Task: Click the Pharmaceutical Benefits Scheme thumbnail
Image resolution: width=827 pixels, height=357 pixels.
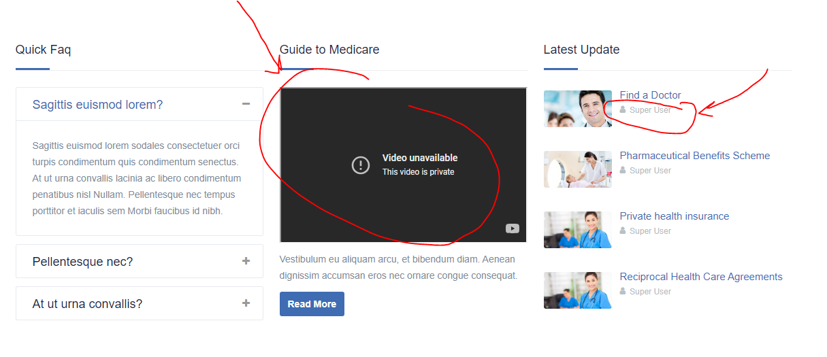Action: pos(578,169)
